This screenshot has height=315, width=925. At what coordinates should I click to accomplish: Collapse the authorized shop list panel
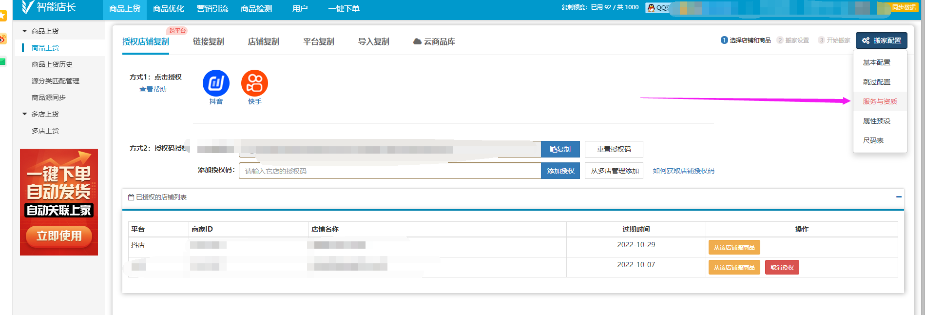coord(898,197)
